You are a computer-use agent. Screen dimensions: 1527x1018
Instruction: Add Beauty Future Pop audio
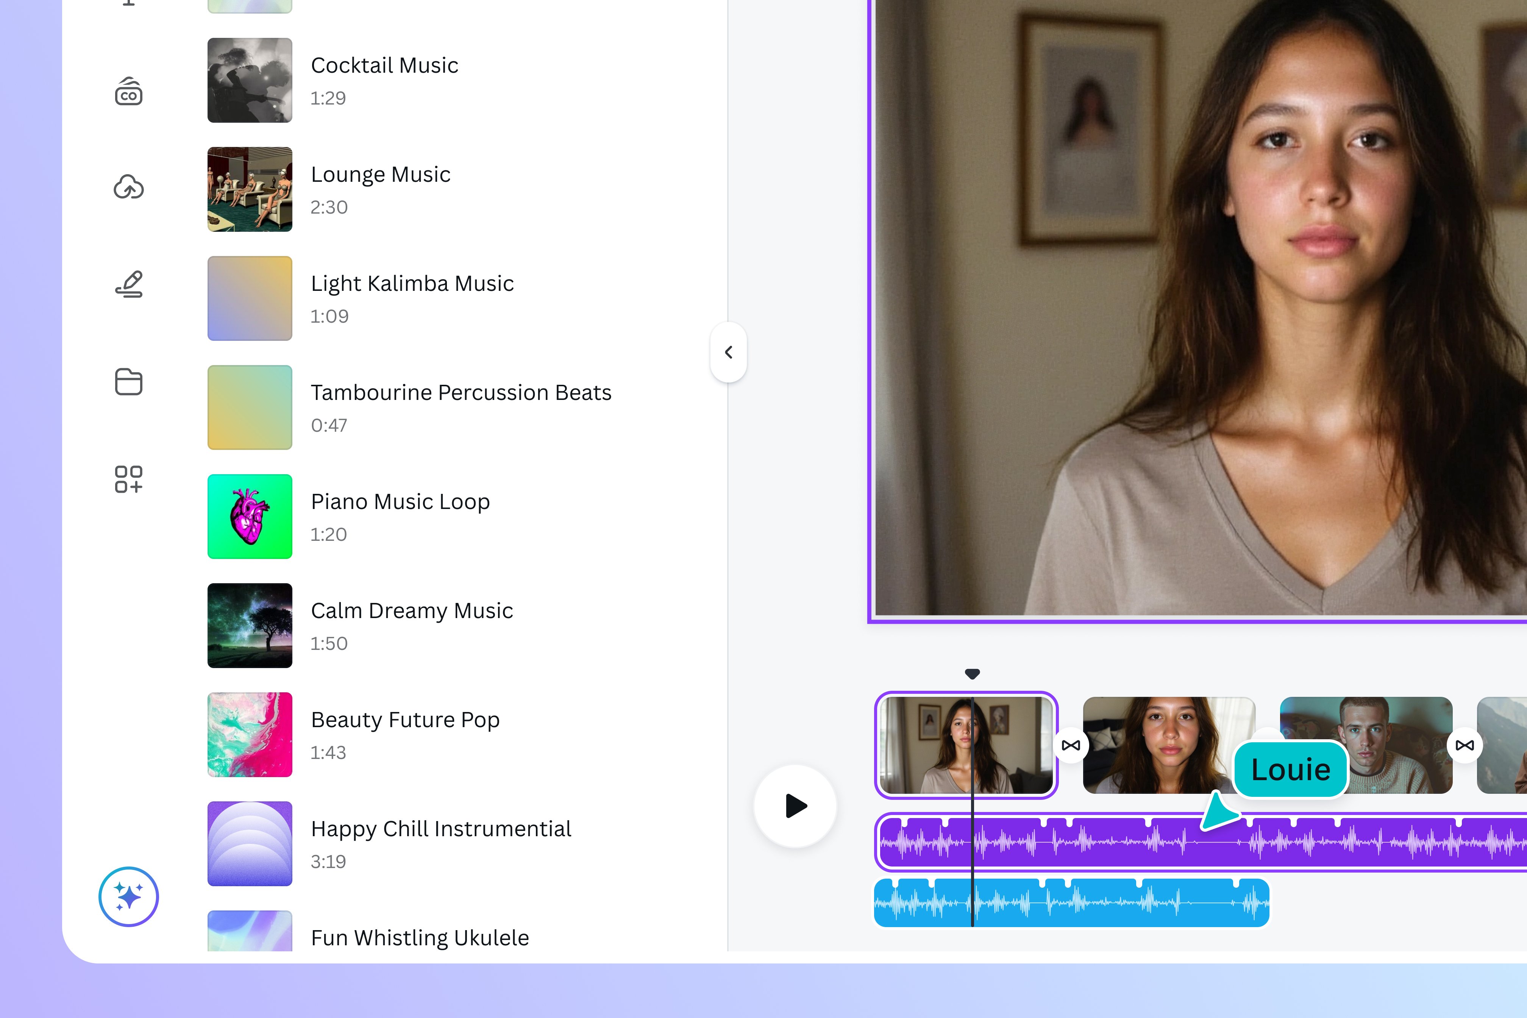tap(405, 720)
